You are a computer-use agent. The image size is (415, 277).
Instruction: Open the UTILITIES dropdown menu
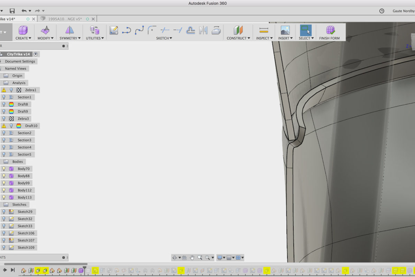(95, 38)
